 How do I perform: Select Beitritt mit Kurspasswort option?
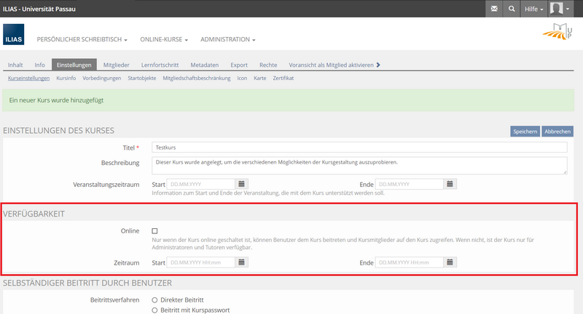point(154,310)
